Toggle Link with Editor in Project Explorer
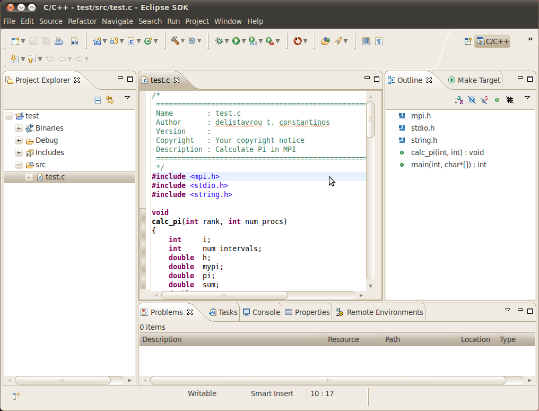 click(110, 100)
